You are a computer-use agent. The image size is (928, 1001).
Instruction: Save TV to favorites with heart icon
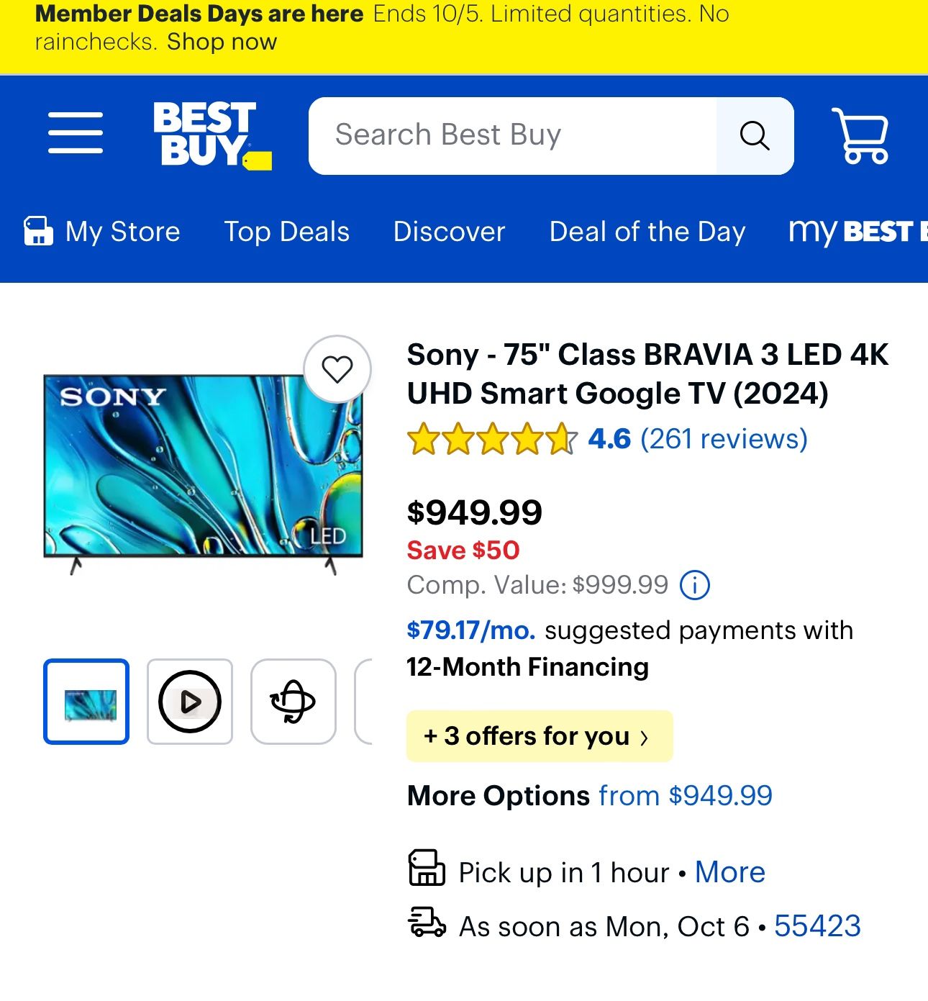337,369
